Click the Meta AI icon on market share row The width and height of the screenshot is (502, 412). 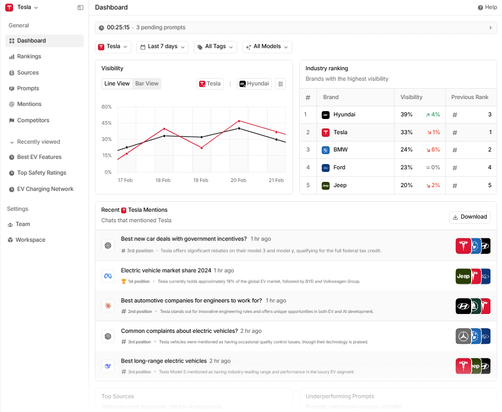pyautogui.click(x=108, y=276)
